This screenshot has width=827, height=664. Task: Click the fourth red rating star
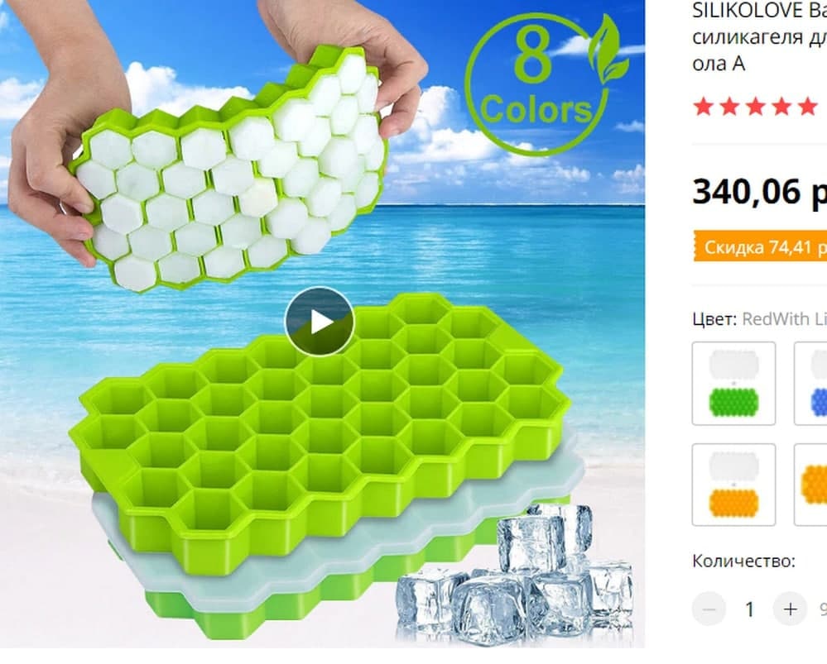coord(781,107)
